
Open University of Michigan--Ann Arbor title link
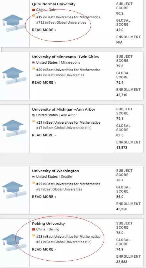tap(64, 109)
